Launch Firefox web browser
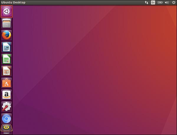The image size is (177, 135). click(6, 35)
